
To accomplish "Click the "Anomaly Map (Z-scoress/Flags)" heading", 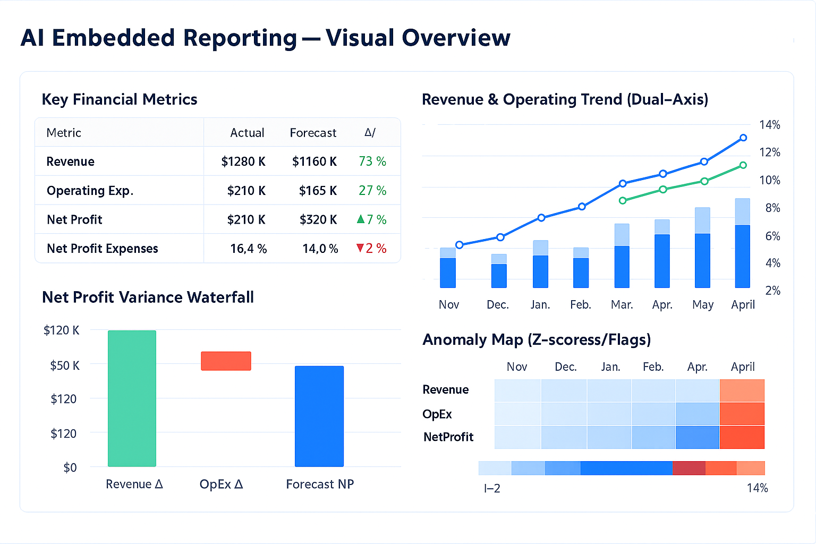I will coord(537,339).
